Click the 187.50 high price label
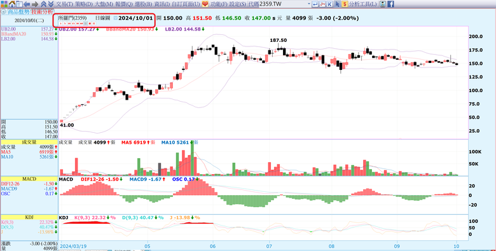496x251 pixels. (x=278, y=40)
